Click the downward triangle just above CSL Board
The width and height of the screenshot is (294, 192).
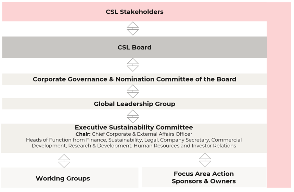coord(133,32)
